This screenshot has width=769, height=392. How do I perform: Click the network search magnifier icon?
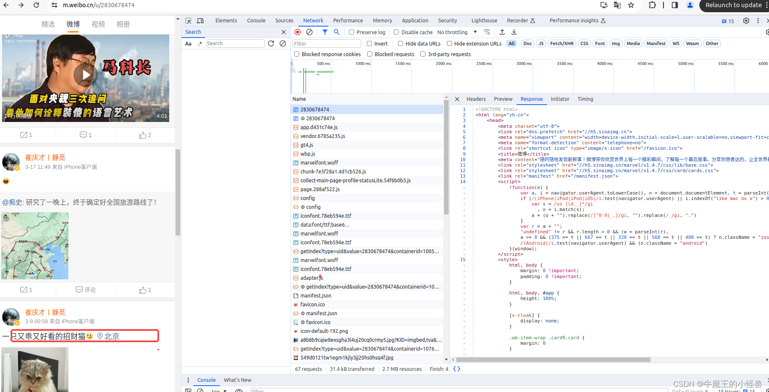tap(337, 32)
